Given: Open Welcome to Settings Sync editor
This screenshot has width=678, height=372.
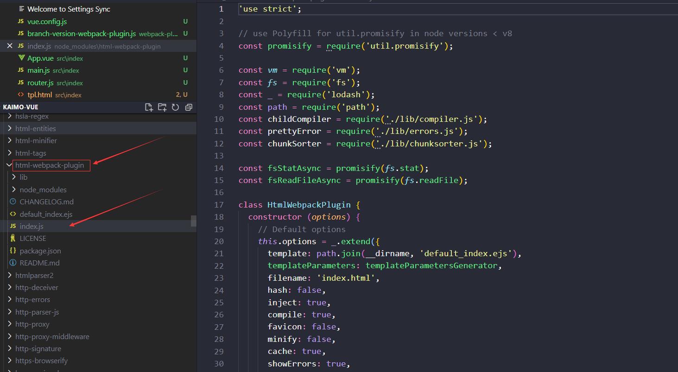Looking at the screenshot, I should (69, 9).
